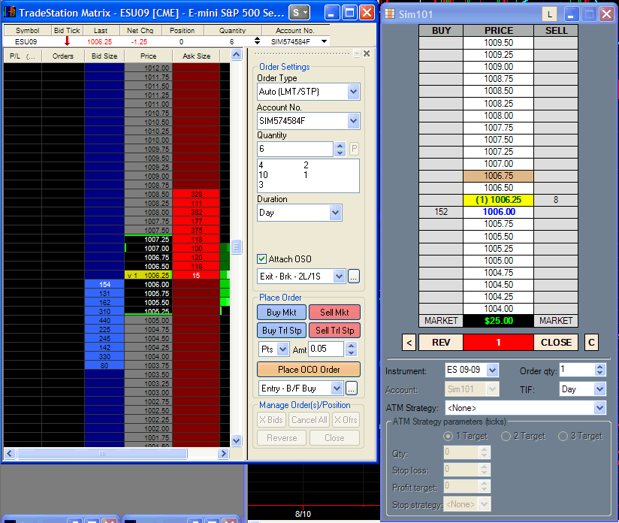Click Sell Mkt button

click(x=334, y=313)
